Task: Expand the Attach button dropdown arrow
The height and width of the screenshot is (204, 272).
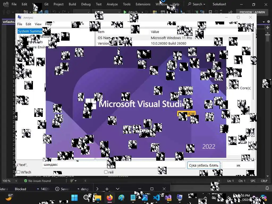Action: 142,12
